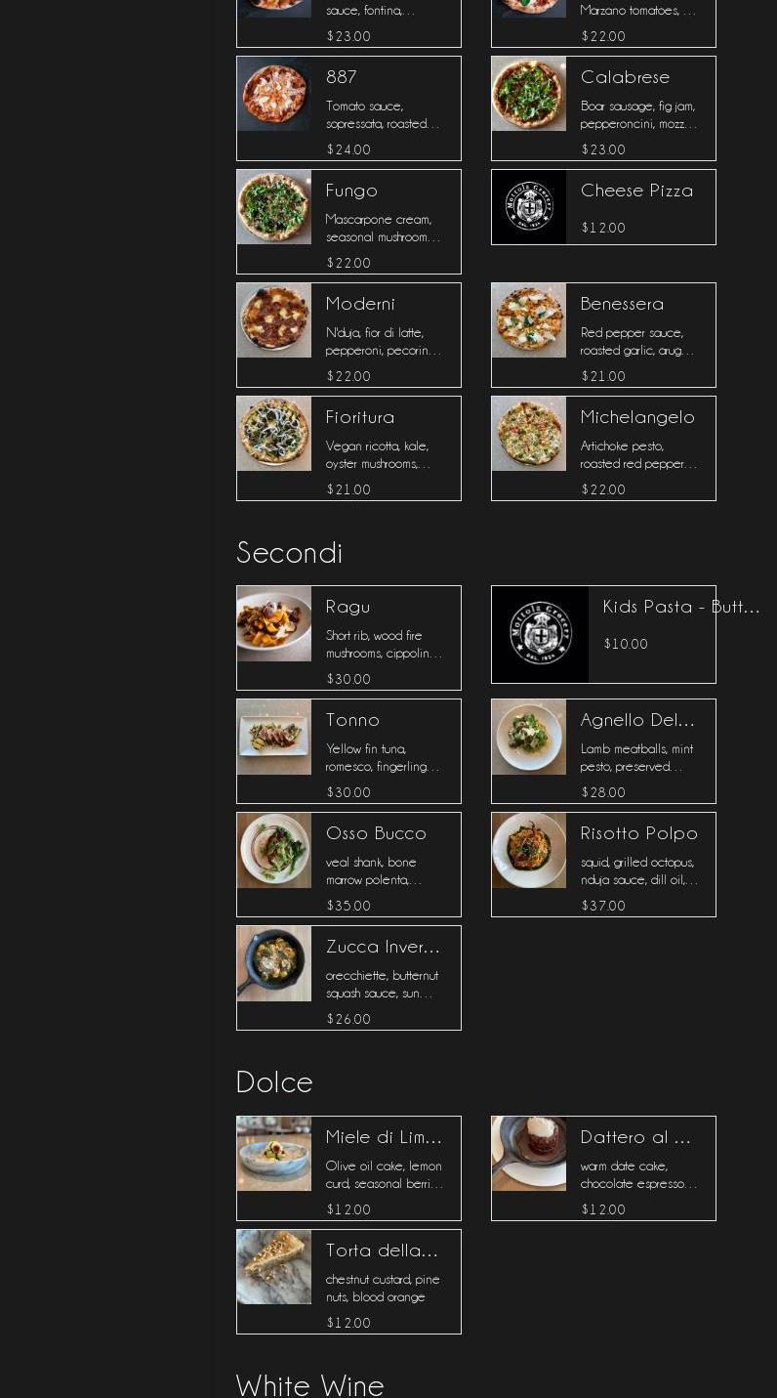Image resolution: width=777 pixels, height=1398 pixels.
Task: Open the Zucca orecchiette dish photo
Action: tap(274, 963)
